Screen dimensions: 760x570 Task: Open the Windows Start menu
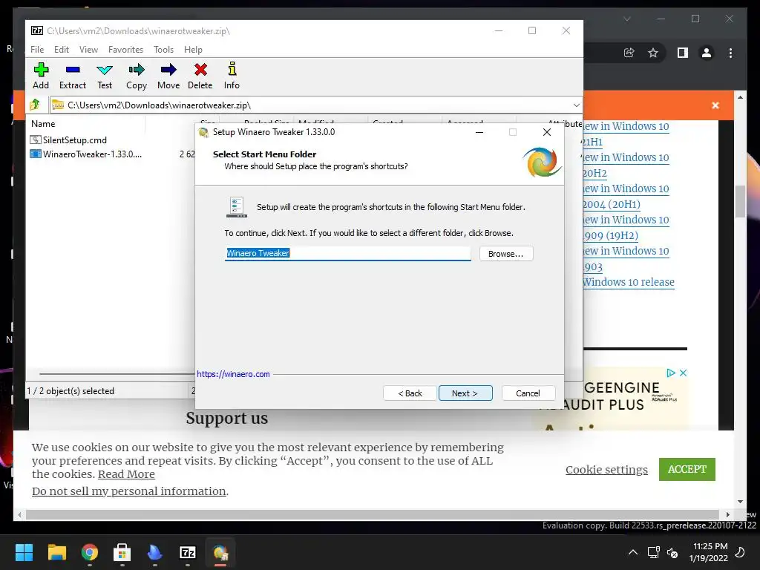coord(24,552)
